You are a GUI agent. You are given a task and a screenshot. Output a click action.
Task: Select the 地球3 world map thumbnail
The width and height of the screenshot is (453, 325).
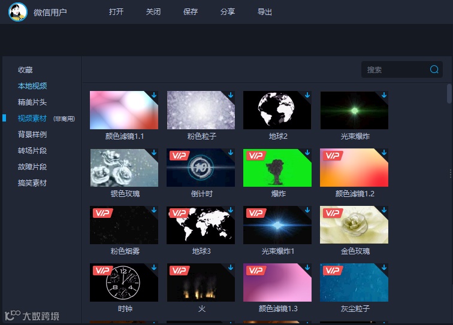tap(201, 225)
